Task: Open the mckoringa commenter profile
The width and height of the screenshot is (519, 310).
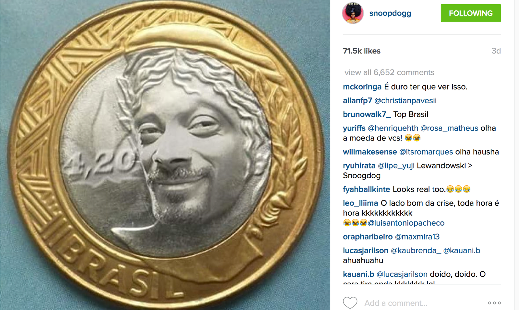Action: [362, 87]
